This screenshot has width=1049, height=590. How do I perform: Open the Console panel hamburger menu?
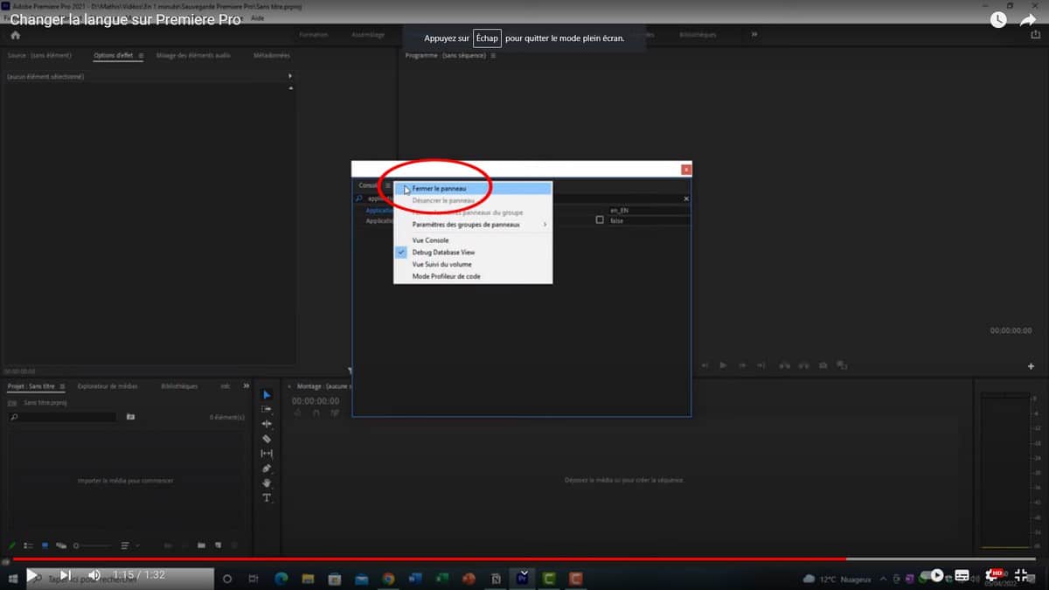(387, 185)
